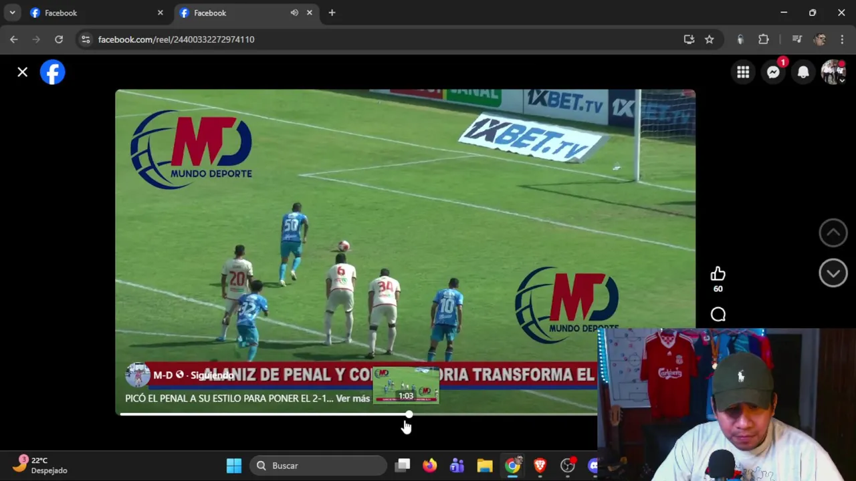Open Microsoft Teams from the taskbar
This screenshot has height=481, width=856.
(457, 466)
